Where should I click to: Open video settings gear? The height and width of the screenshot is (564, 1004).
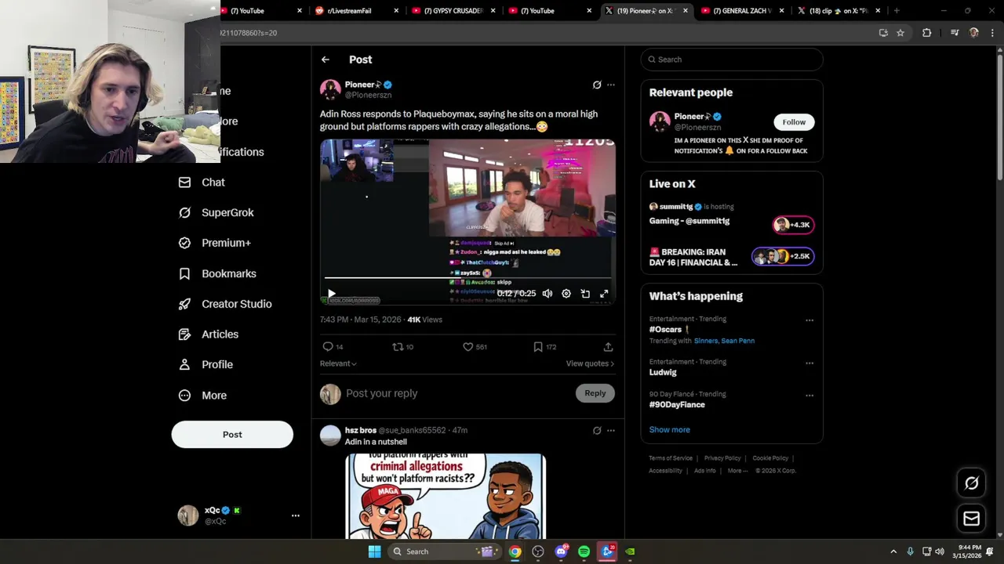566,294
